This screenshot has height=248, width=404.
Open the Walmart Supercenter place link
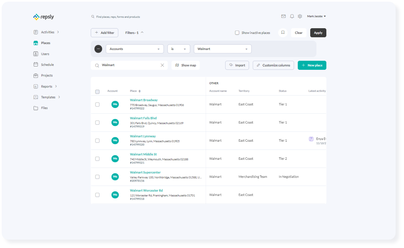[x=146, y=172]
